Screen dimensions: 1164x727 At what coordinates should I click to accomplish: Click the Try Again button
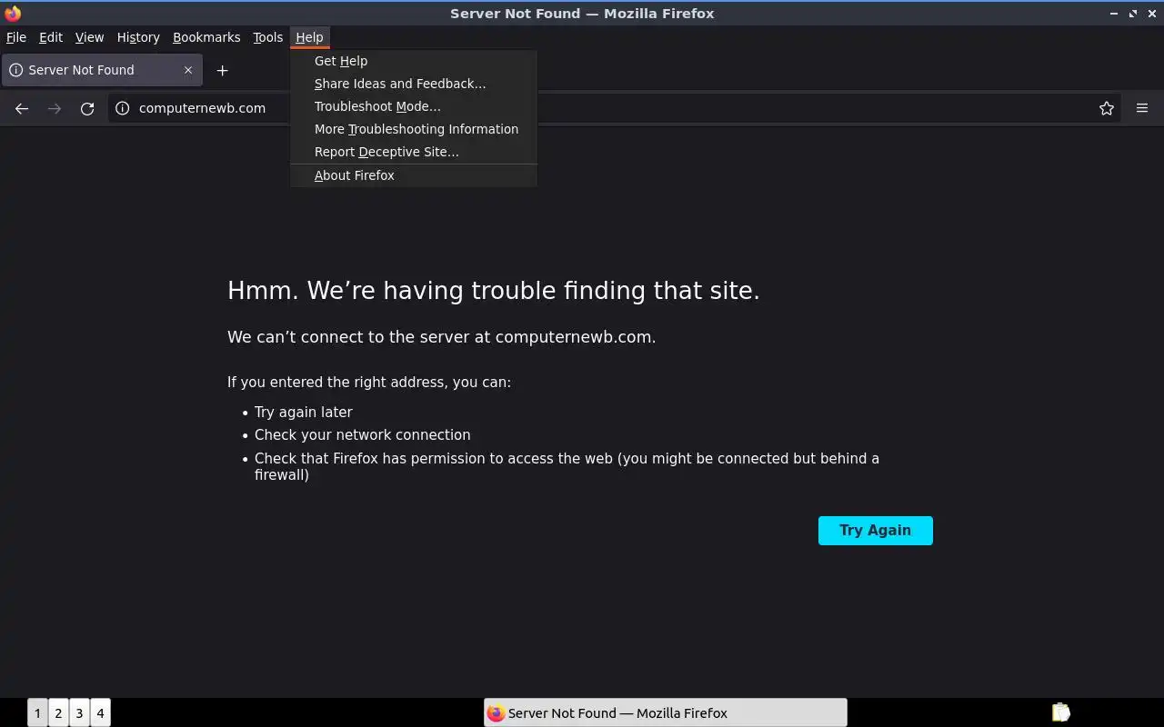pyautogui.click(x=876, y=531)
